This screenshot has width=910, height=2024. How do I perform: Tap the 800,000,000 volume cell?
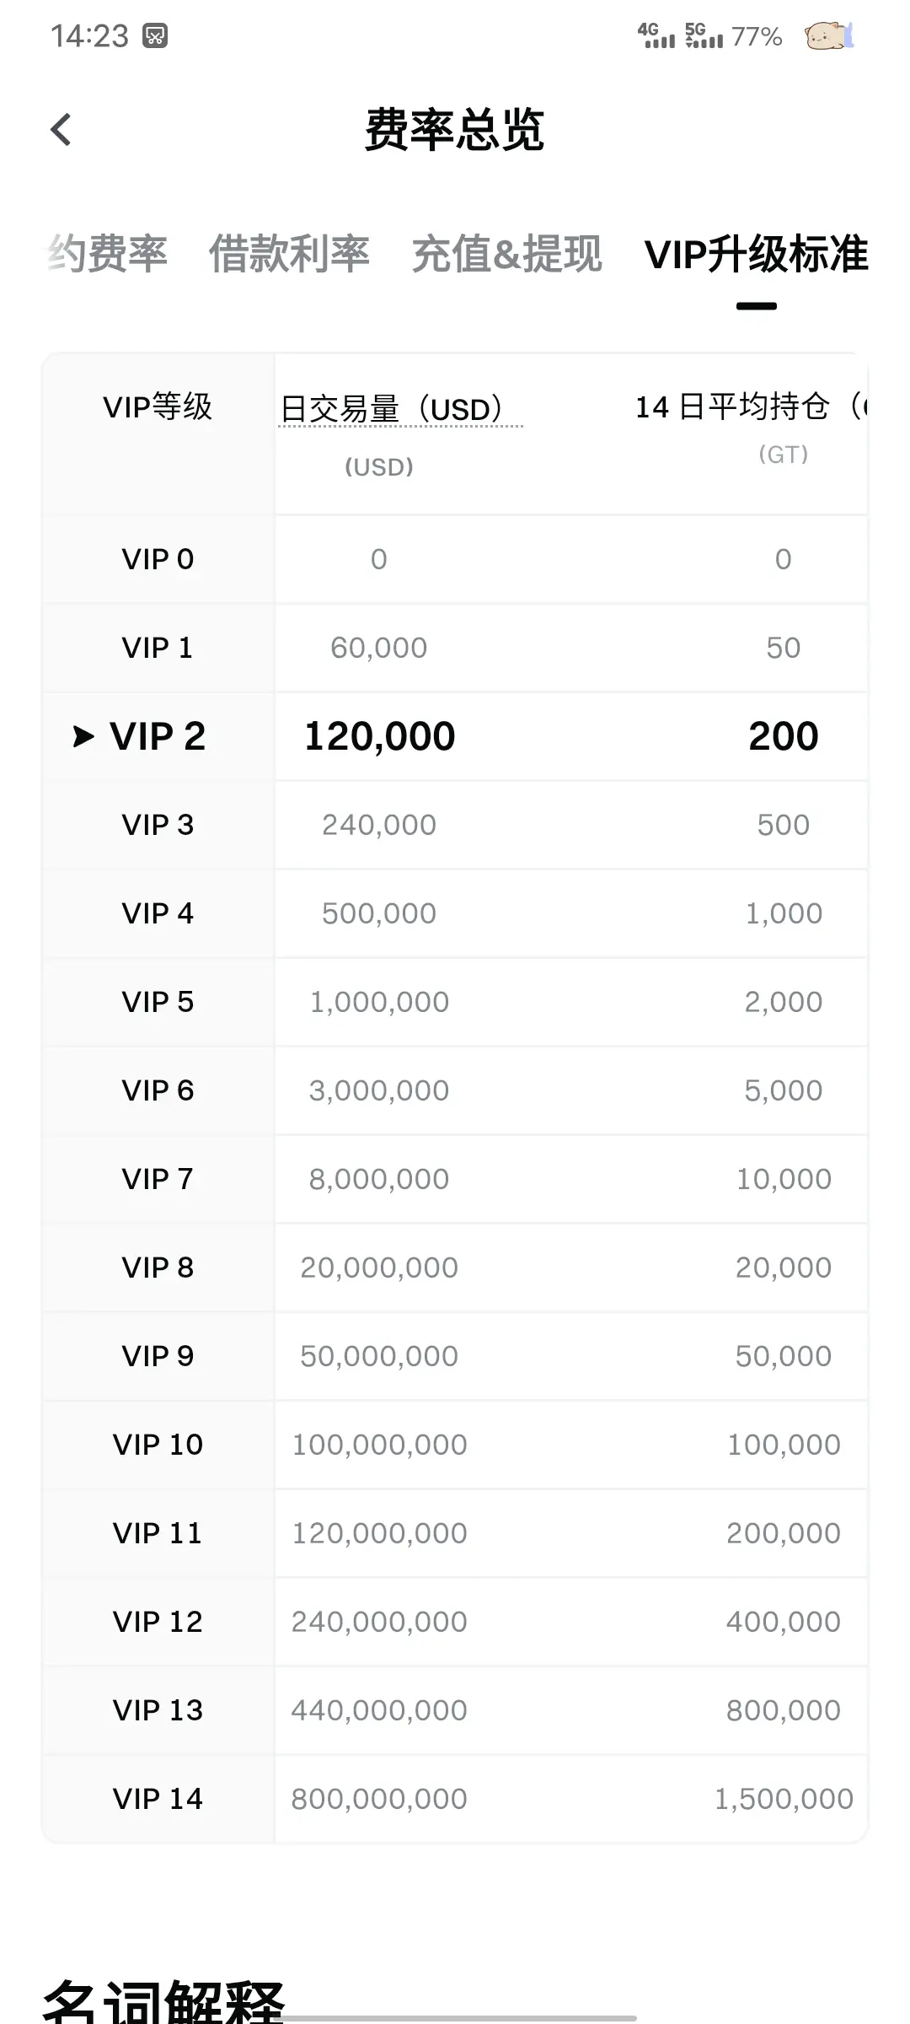[x=379, y=1799]
